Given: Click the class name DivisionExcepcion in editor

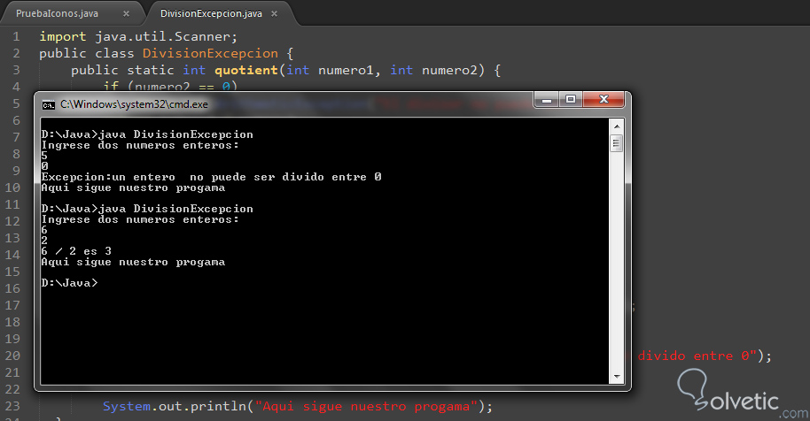Looking at the screenshot, I should pyautogui.click(x=210, y=54).
